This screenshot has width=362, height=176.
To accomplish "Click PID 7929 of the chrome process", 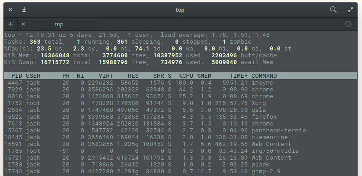I will pyautogui.click(x=15, y=90).
